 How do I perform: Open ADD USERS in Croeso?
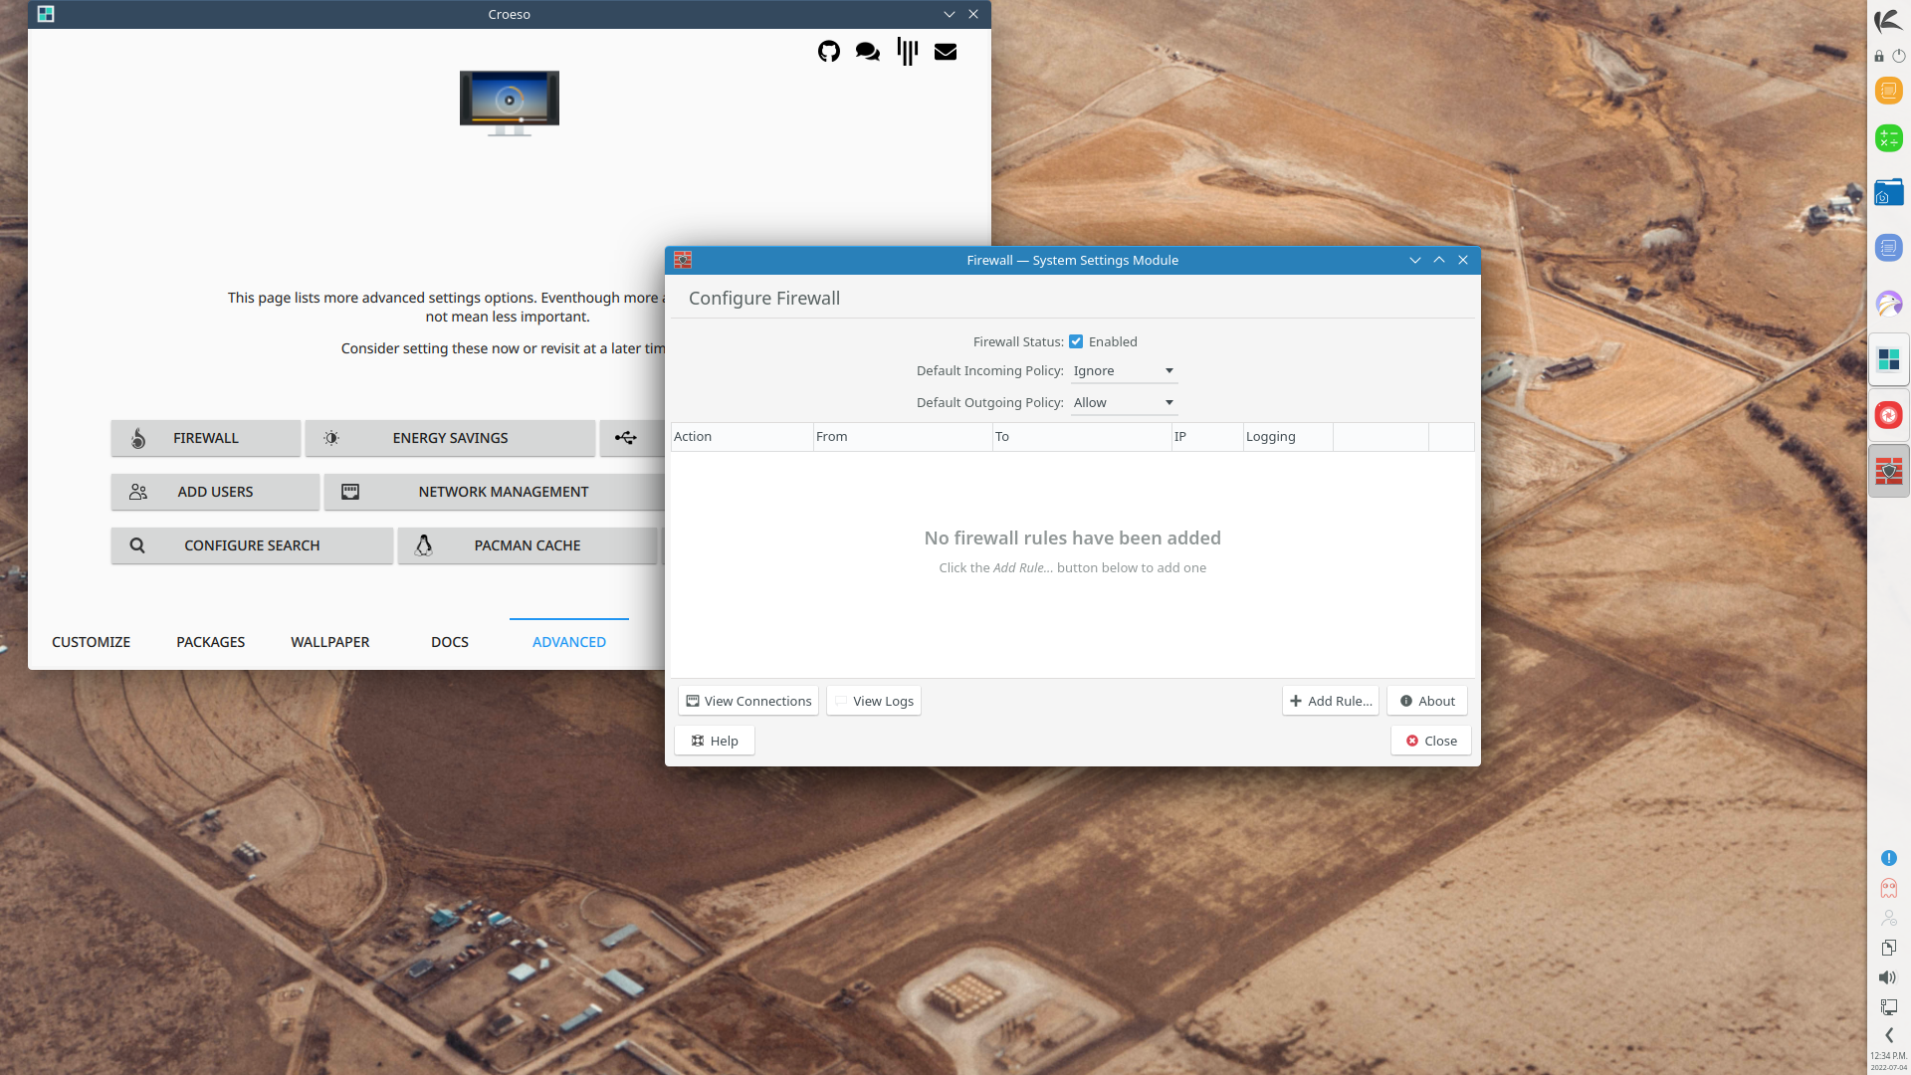[215, 492]
